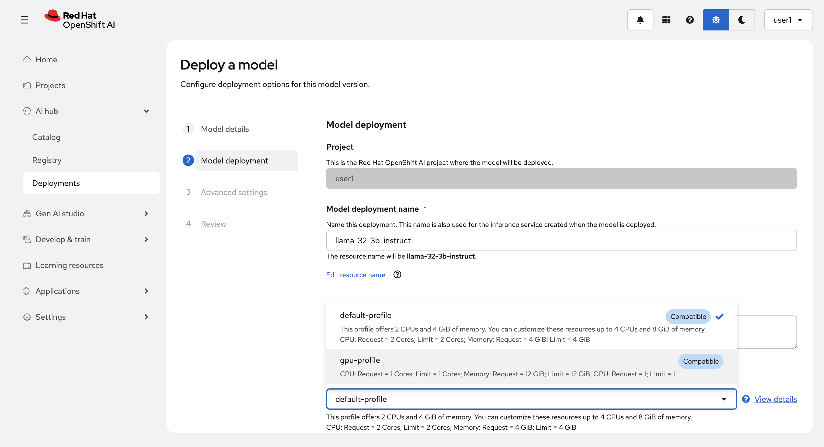Screen dimensions: 824x447
Task: Open the default-profile hardware dropdown
Action: click(x=531, y=399)
